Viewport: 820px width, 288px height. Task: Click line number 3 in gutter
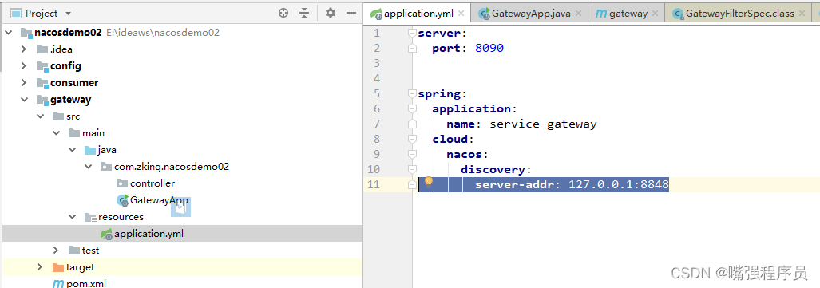(378, 63)
